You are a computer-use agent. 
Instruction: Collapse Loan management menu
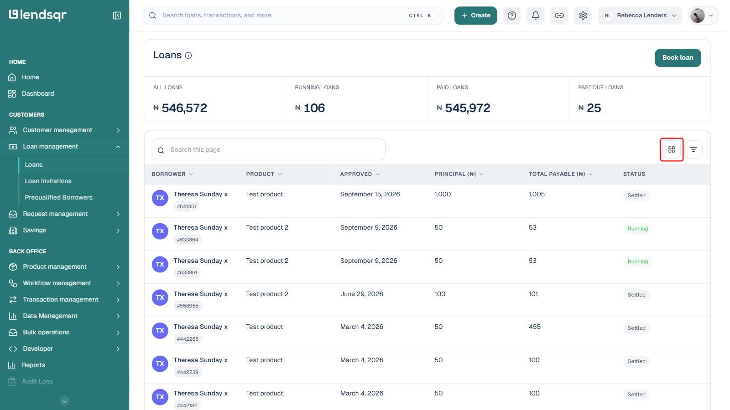64,147
